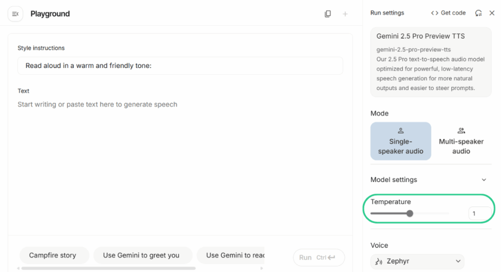This screenshot has width=501, height=272.
Task: Click the Temperature value input box
Action: click(x=479, y=213)
